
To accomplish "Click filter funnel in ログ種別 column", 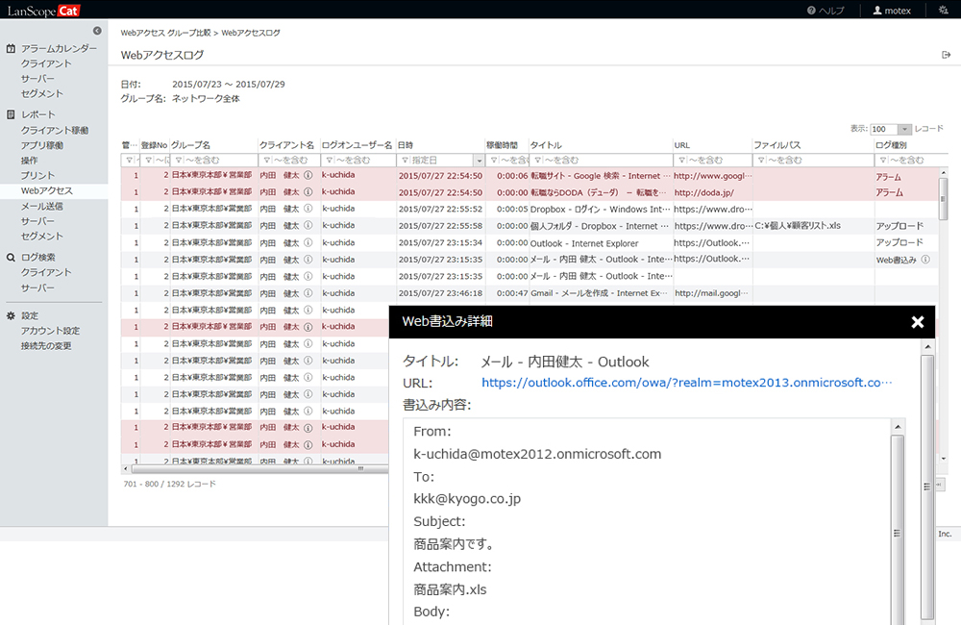I will [883, 160].
